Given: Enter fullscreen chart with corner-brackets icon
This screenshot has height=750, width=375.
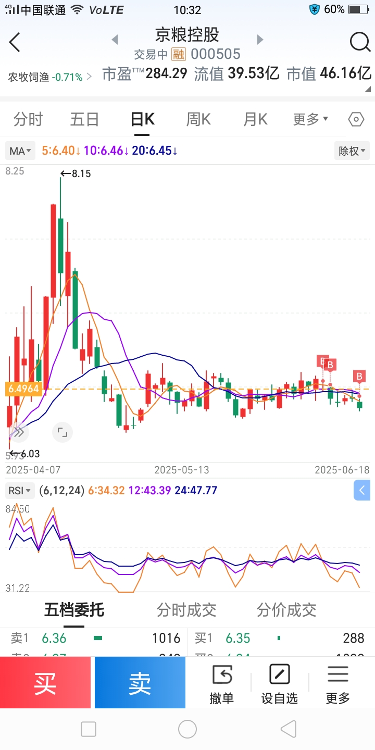Looking at the screenshot, I should 63,432.
